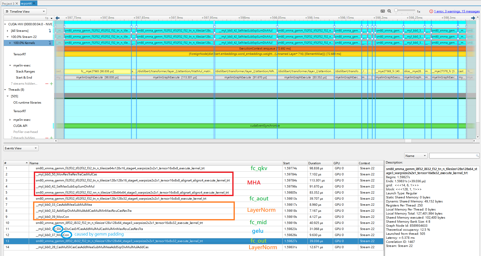The width and height of the screenshot is (481, 256).
Task: Expand the All Streams row
Action: coord(8,31)
